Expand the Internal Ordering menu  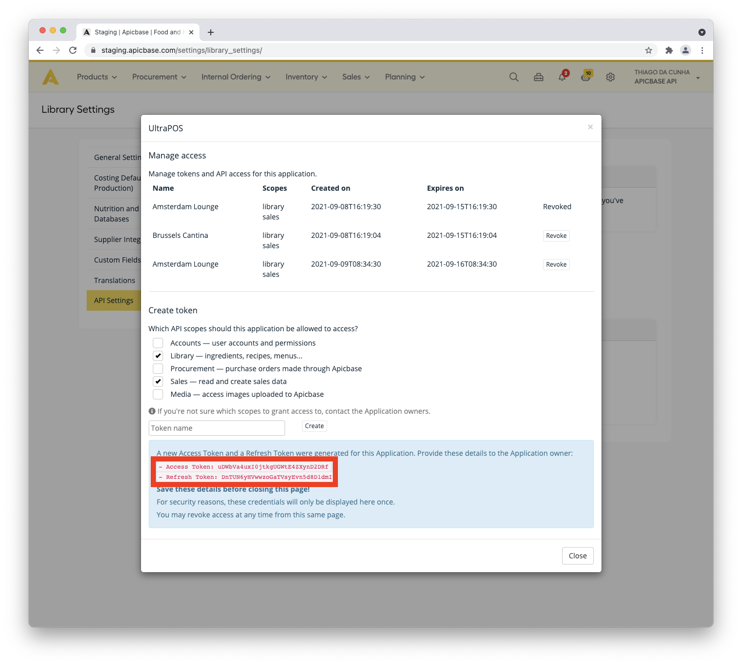point(236,77)
